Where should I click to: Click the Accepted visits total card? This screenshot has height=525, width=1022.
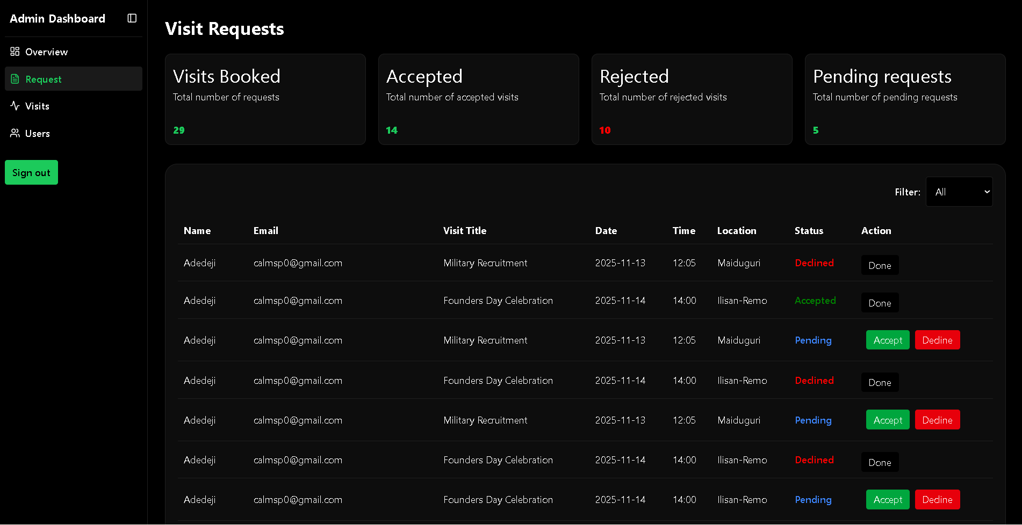click(x=478, y=99)
